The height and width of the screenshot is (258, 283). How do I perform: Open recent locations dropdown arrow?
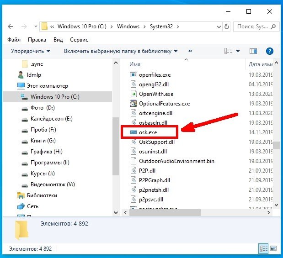click(36, 26)
